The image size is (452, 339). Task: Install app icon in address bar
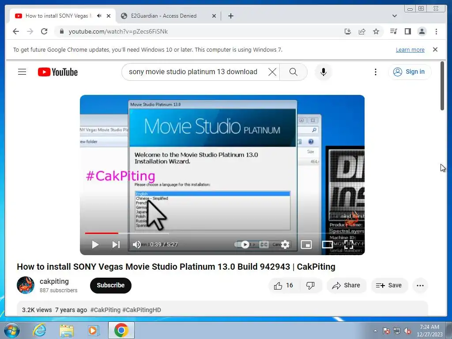click(348, 31)
